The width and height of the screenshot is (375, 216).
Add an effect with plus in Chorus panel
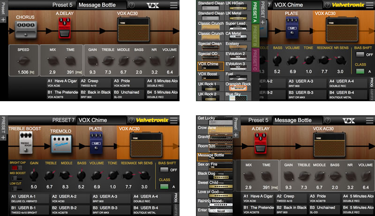(3, 20)
